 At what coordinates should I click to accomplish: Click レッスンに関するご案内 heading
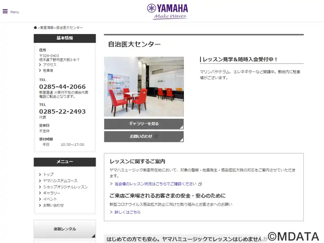click(137, 161)
